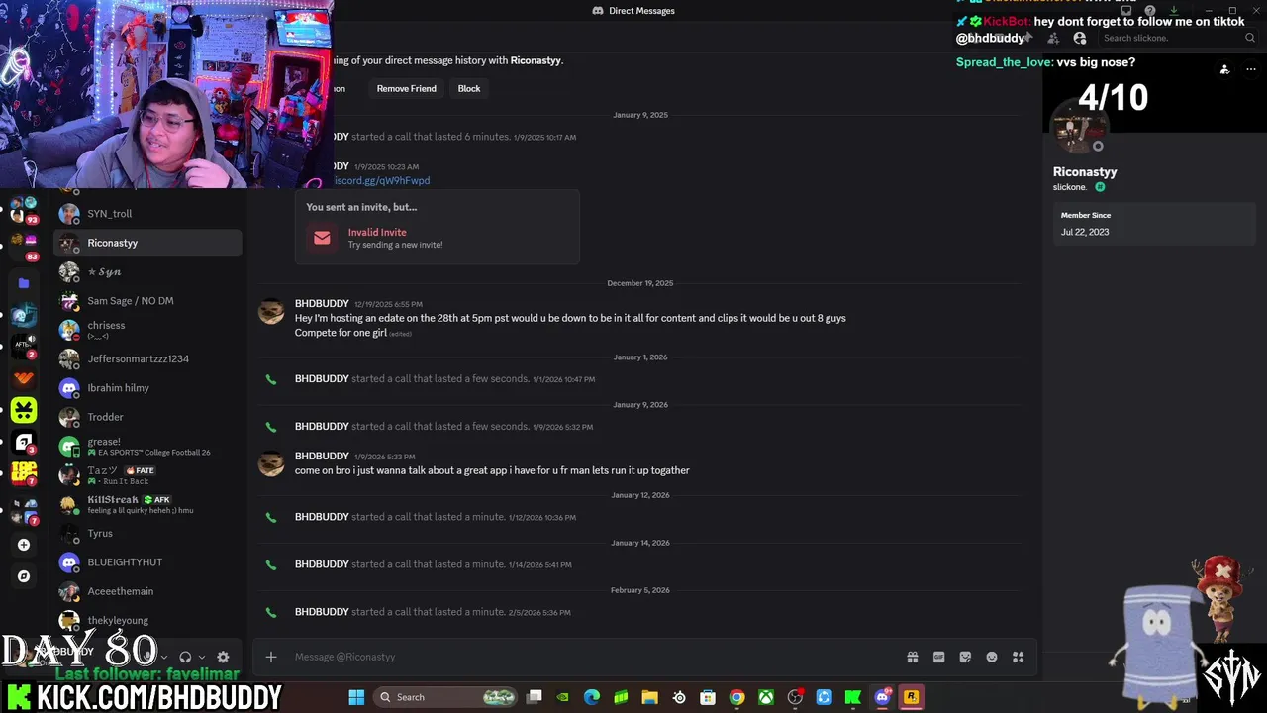This screenshot has width=1267, height=713.
Task: Select Ibrahim hilmy direct message
Action: point(147,388)
